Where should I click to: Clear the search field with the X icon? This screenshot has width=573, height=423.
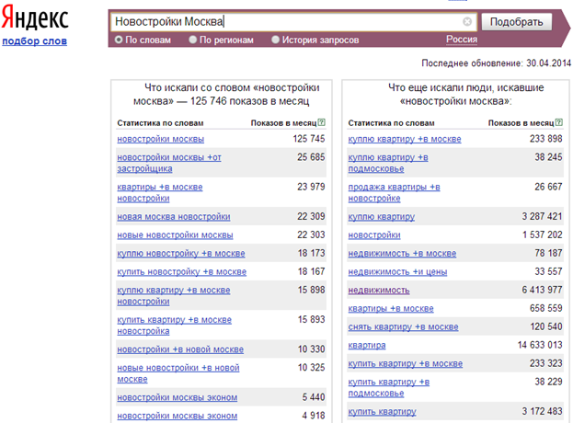click(x=466, y=21)
